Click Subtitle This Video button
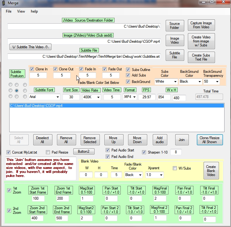Screen dimensions: 231x227 tap(30, 47)
